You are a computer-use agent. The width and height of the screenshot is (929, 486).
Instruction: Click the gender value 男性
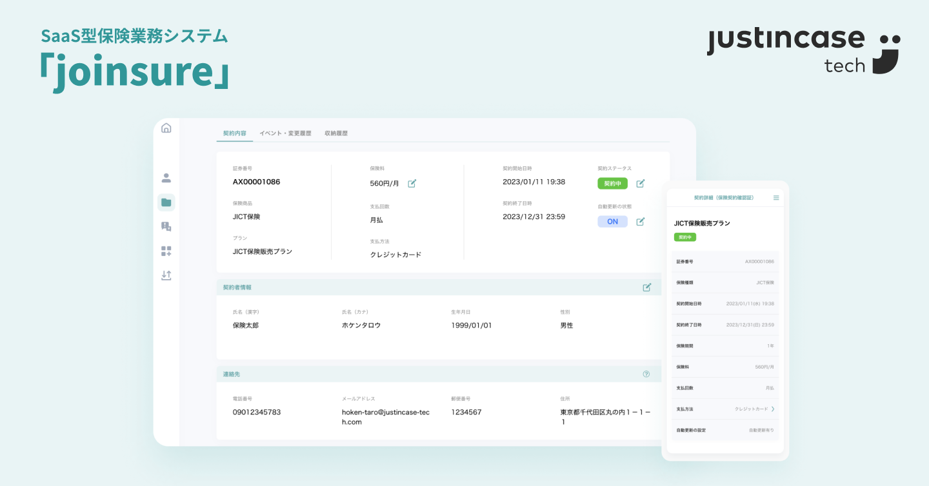click(x=567, y=326)
